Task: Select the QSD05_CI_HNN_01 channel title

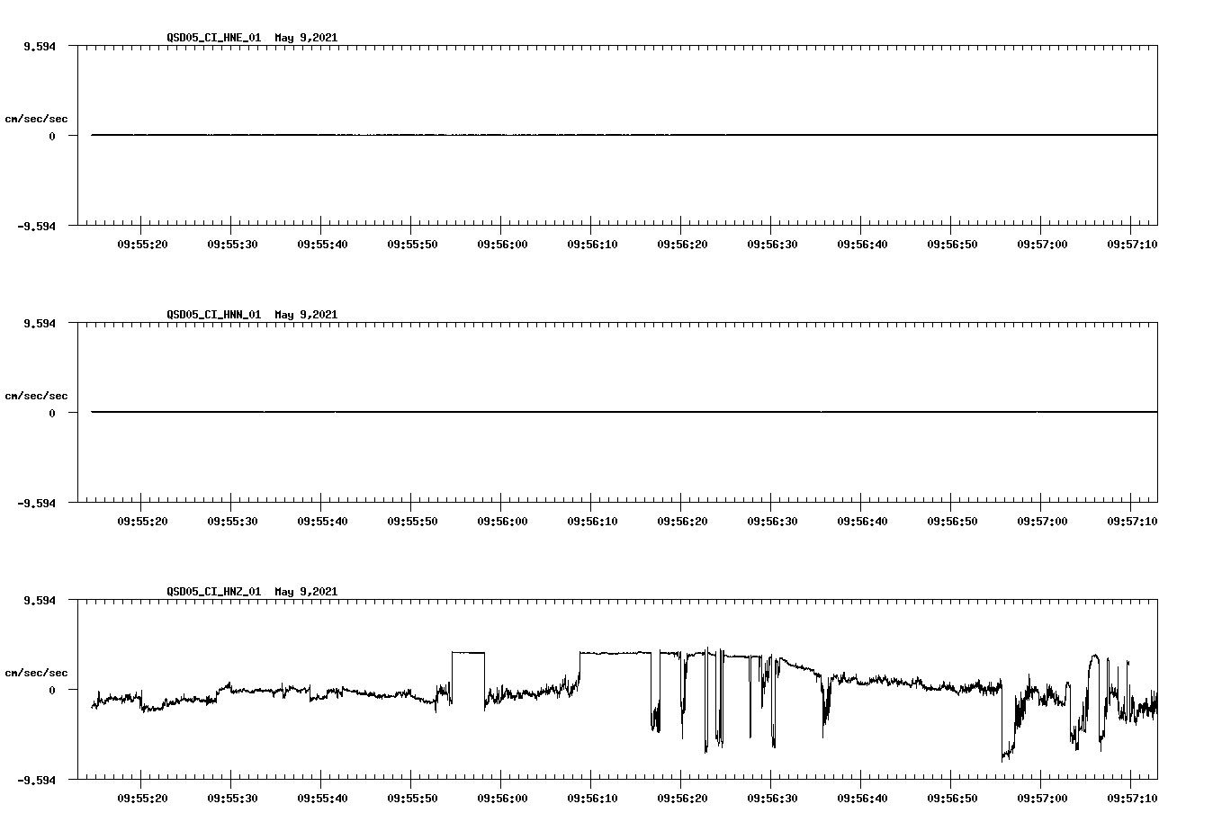Action: point(213,315)
